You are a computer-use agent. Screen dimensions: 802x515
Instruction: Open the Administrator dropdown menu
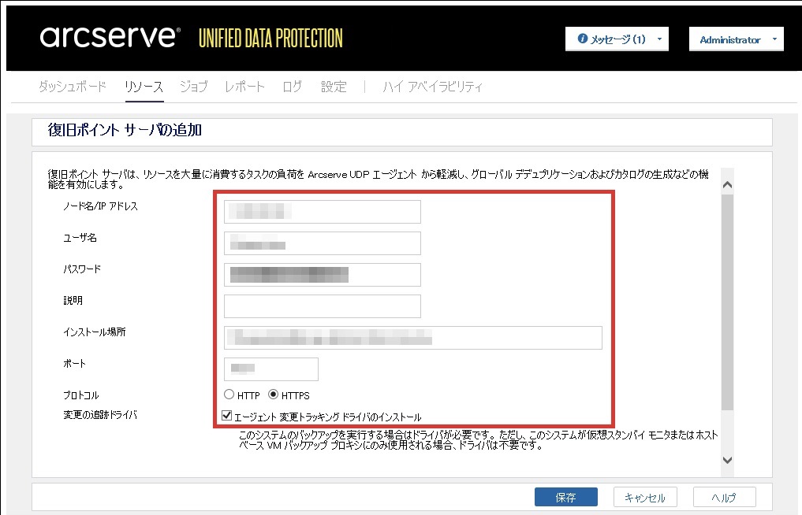point(736,39)
